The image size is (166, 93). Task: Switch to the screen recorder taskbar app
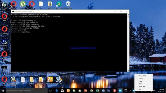(120, 91)
